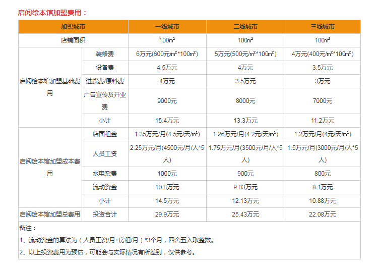378x267 pixels.
Task: Select the 加盟城市 header cell
Action: pyautogui.click(x=73, y=27)
